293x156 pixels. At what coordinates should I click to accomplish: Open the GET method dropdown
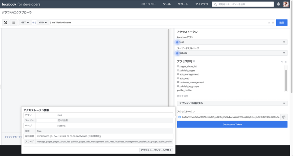point(25,23)
